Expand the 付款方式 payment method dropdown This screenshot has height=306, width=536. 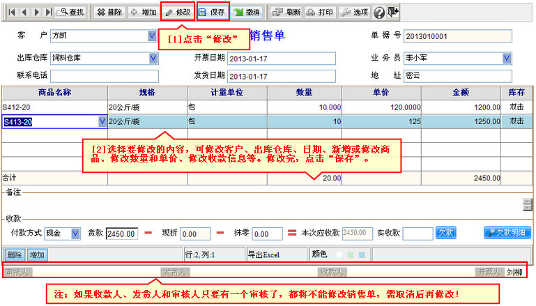[x=75, y=233]
